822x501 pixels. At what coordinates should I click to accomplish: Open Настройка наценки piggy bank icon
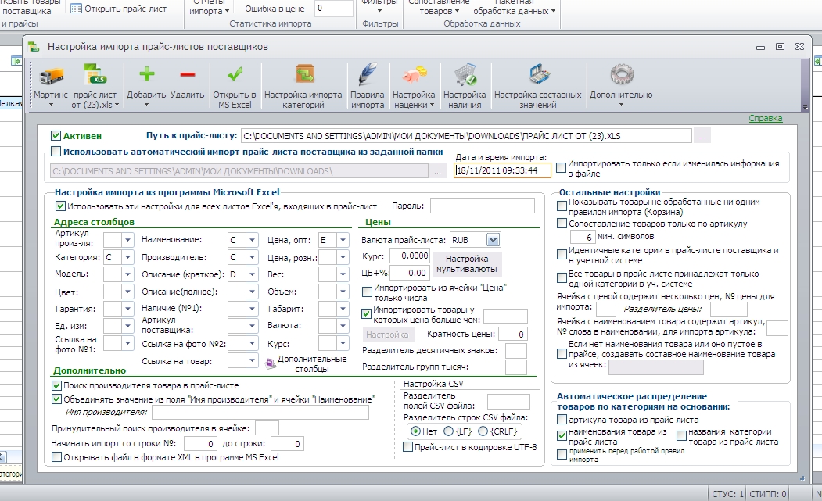click(414, 74)
